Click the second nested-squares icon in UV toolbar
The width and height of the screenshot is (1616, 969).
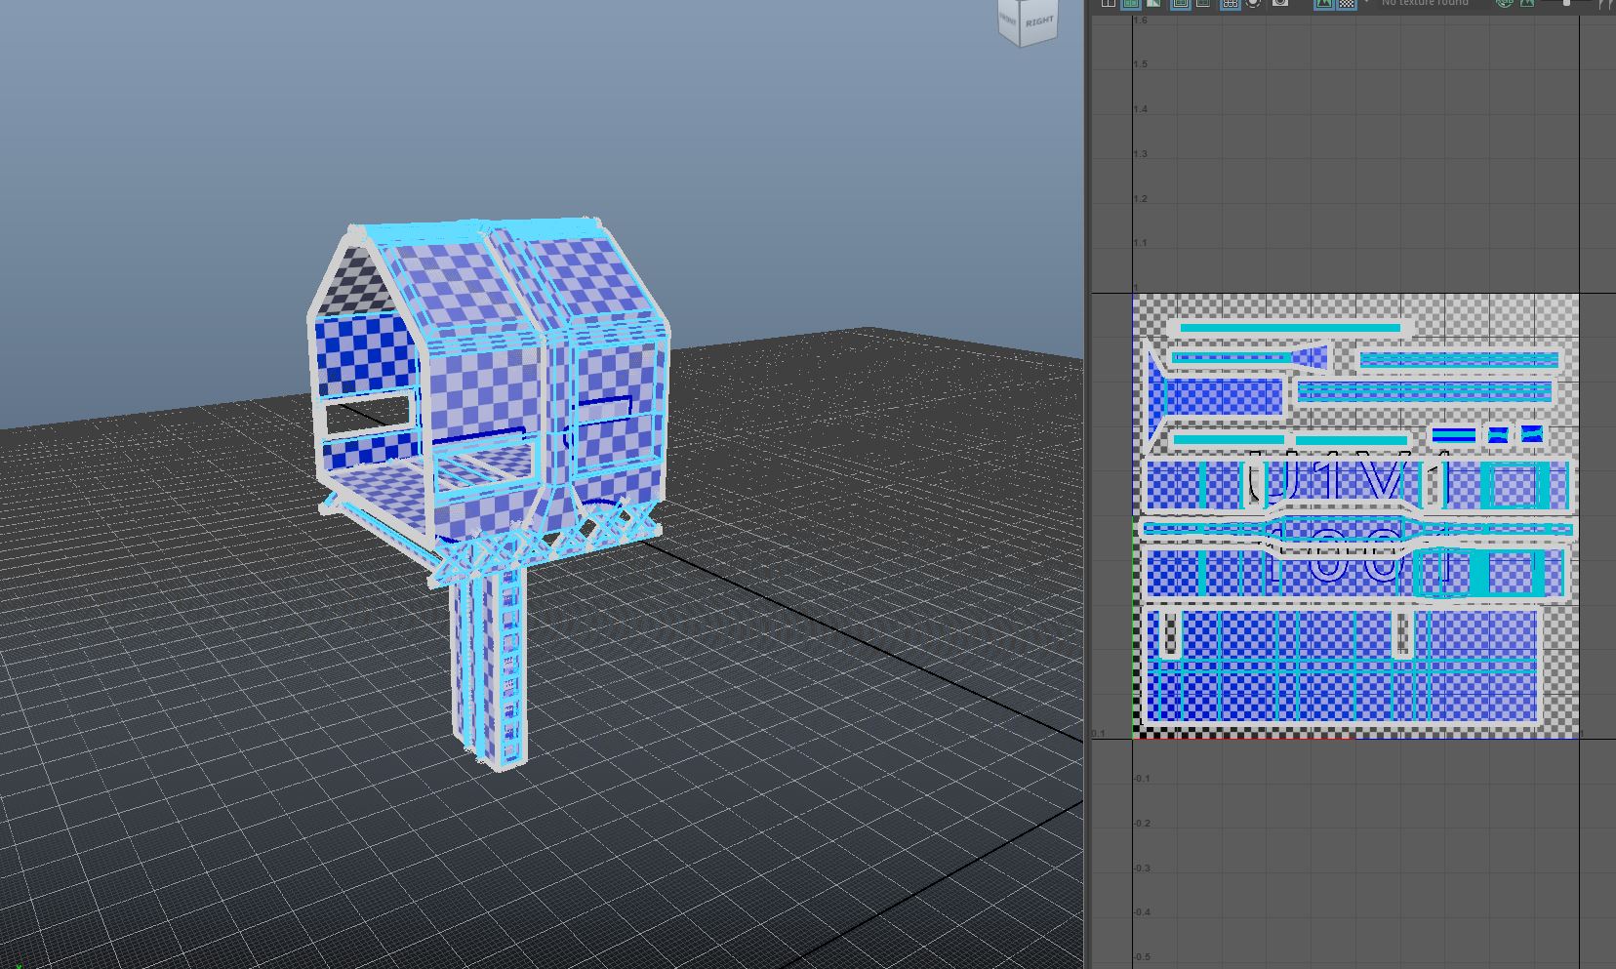click(1203, 3)
